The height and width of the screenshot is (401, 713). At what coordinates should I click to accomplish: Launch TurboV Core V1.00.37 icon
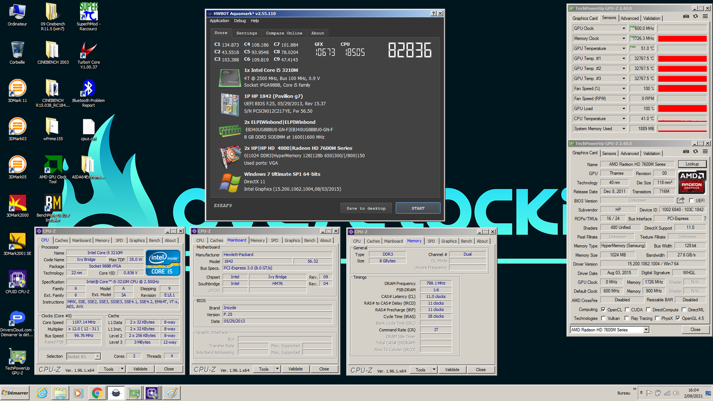tap(88, 55)
